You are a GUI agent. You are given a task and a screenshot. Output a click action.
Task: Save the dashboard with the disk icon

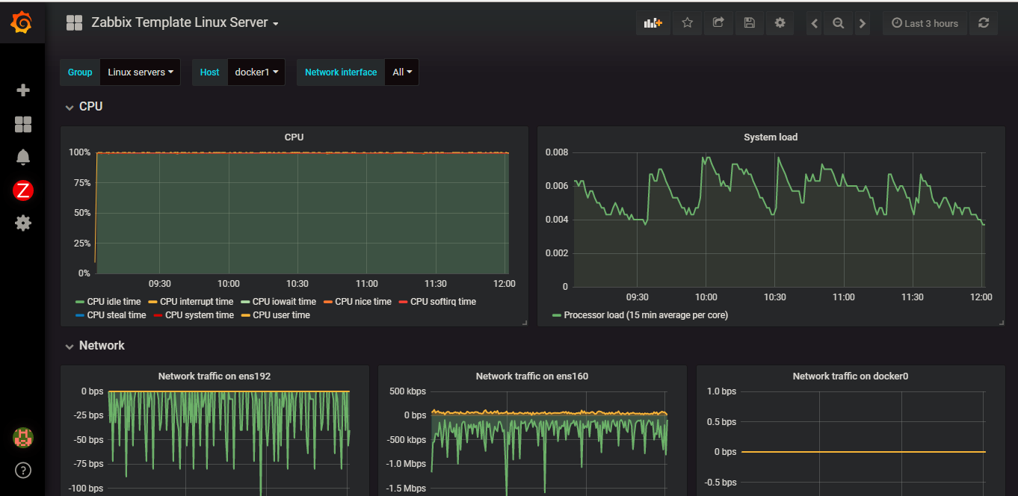(x=749, y=23)
